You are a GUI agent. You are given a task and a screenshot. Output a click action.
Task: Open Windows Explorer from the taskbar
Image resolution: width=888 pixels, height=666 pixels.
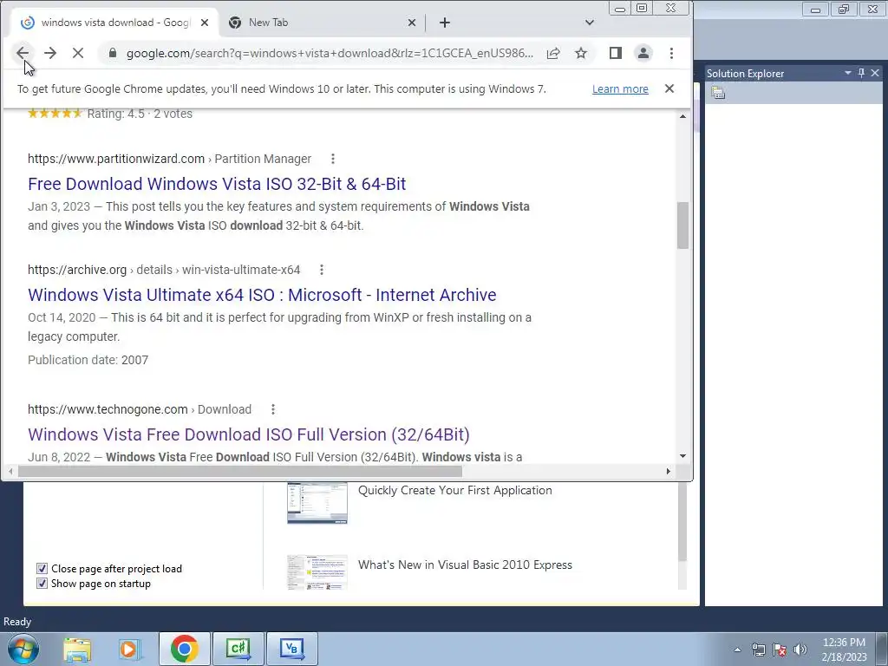coord(77,649)
